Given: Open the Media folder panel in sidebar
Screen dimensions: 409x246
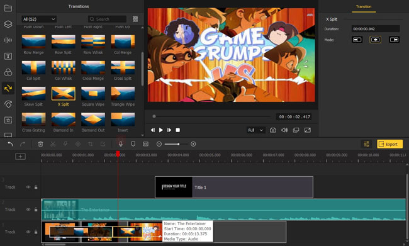Looking at the screenshot, I should [x=8, y=8].
